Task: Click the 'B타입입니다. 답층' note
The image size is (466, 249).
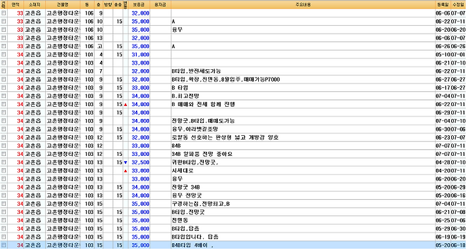Action: coord(195,237)
